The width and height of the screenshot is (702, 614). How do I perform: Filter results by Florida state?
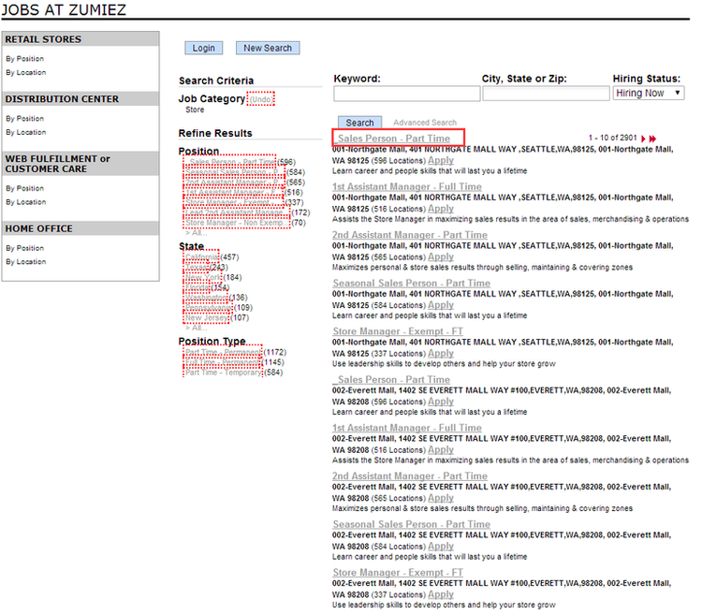pyautogui.click(x=197, y=287)
